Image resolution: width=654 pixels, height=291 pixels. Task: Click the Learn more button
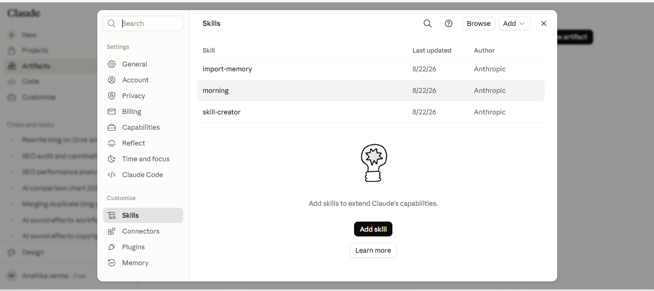[373, 250]
